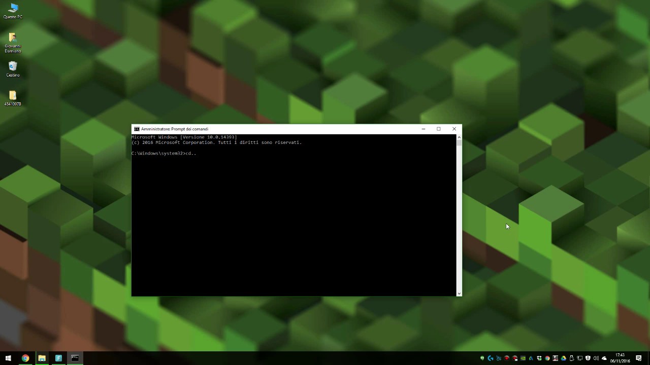650x365 pixels.
Task: Click the '(c) 2016 Microsoft Corporation' copyright line
Action: (217, 142)
